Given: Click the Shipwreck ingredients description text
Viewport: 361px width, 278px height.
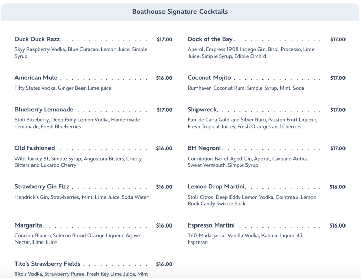Looking at the screenshot, I should [252, 123].
